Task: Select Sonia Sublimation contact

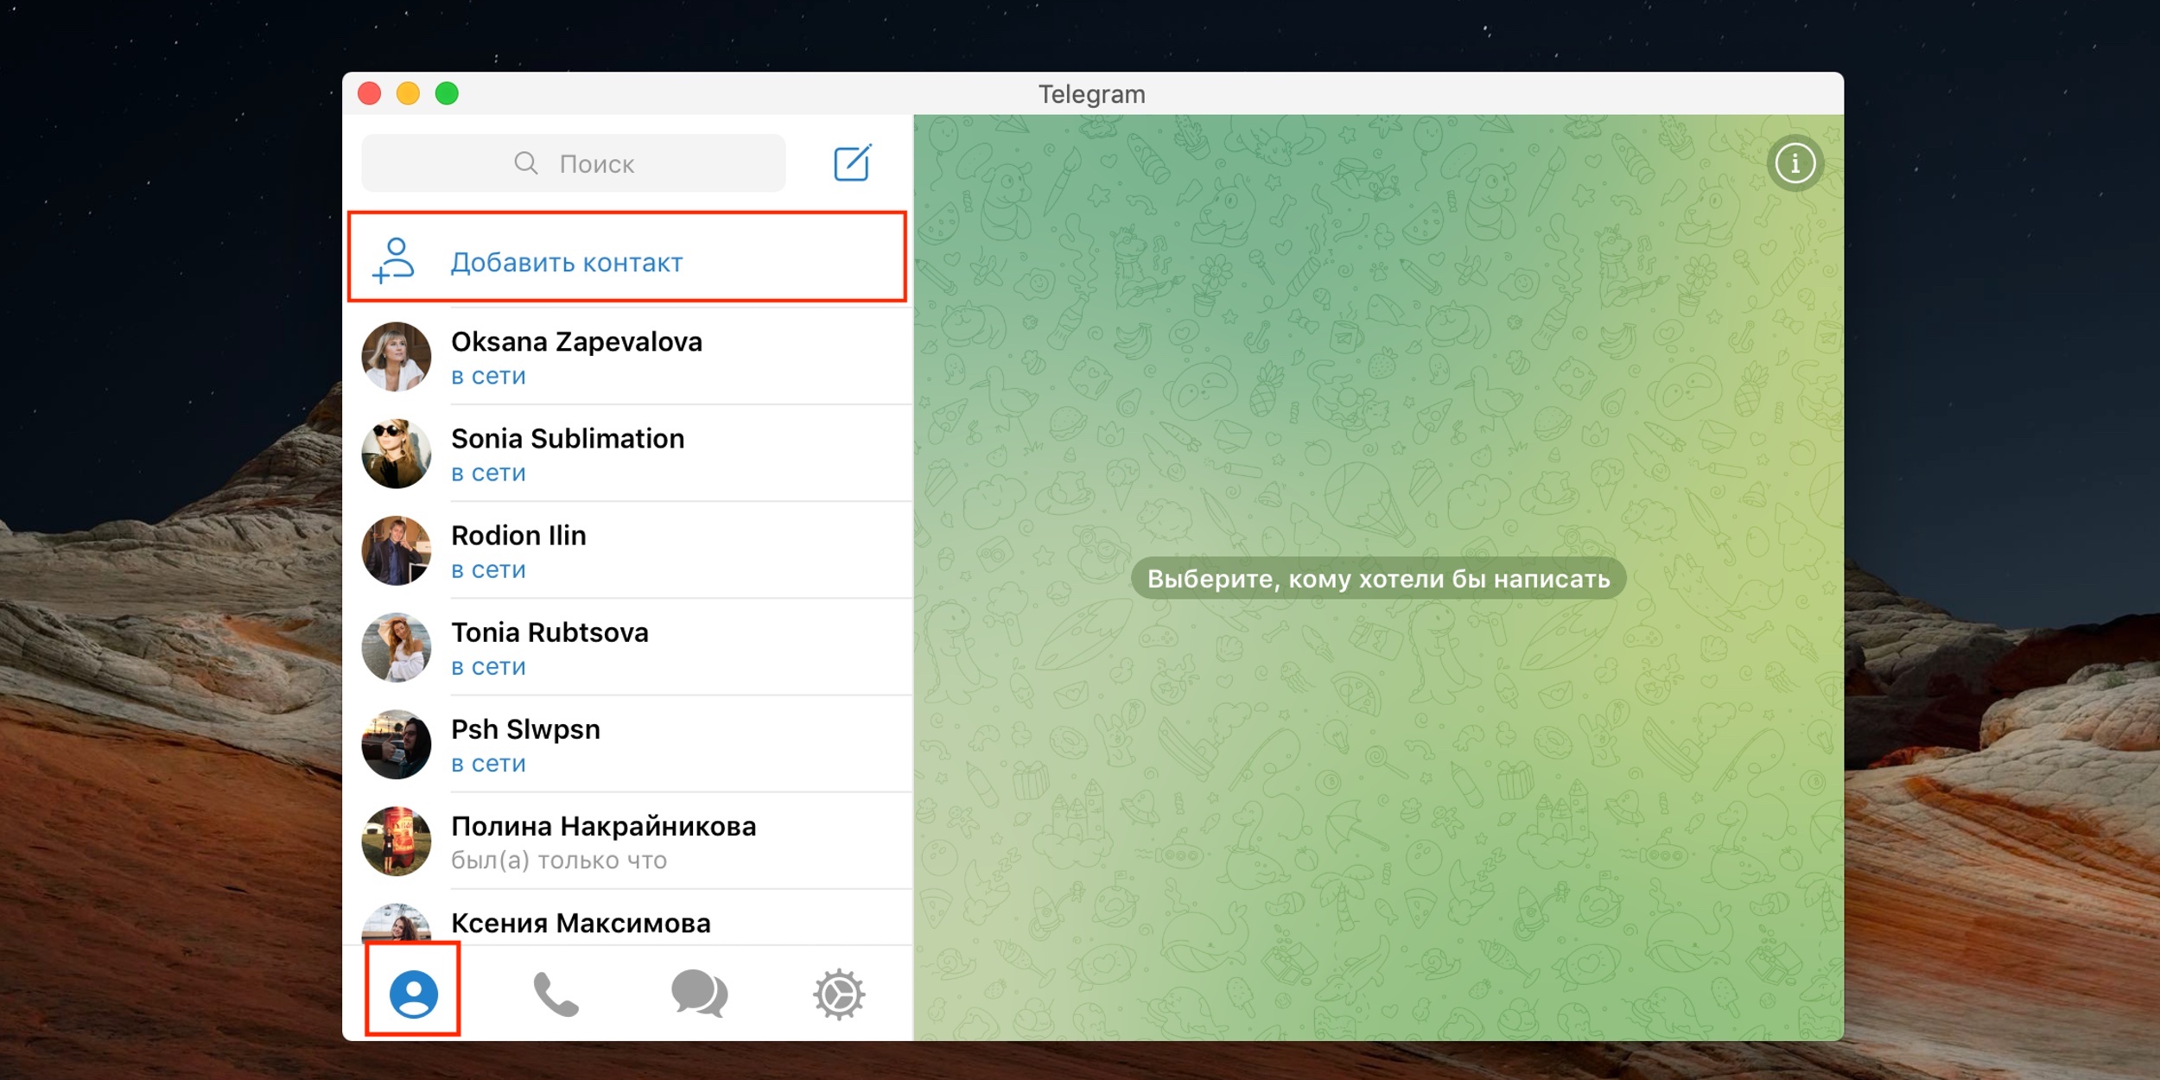Action: point(628,454)
